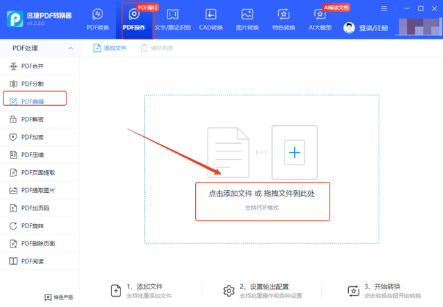Select PDF编辑 in sidebar
The image size is (443, 307).
point(40,102)
